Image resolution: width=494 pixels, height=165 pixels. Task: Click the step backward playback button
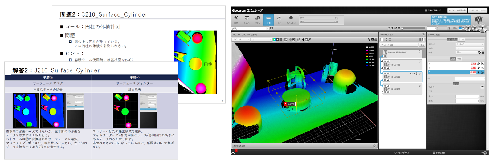pos(468,28)
